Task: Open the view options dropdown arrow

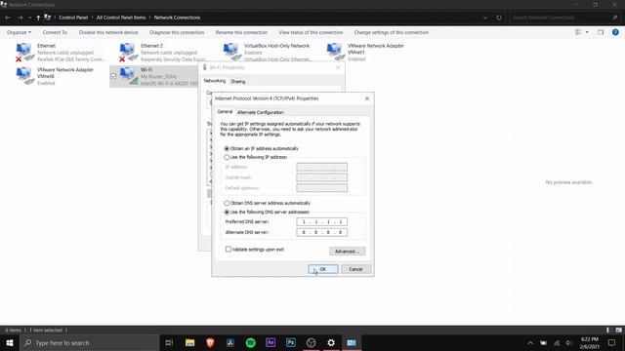Action: coord(587,32)
